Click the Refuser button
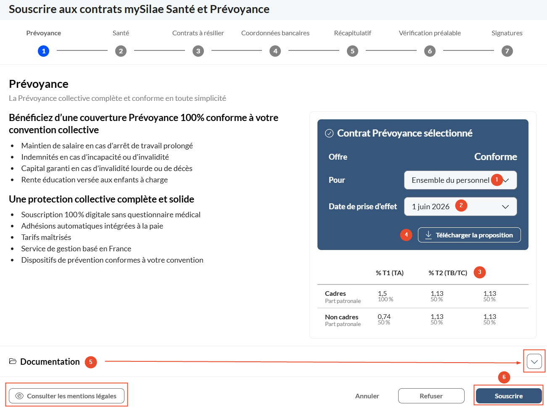Viewport: 547px width, 408px height. [431, 396]
